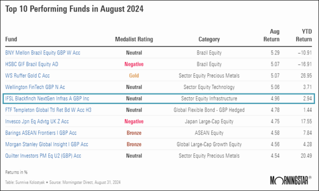Open Barings ASEAN Frontiers I GBP link

pyautogui.click(x=40, y=133)
